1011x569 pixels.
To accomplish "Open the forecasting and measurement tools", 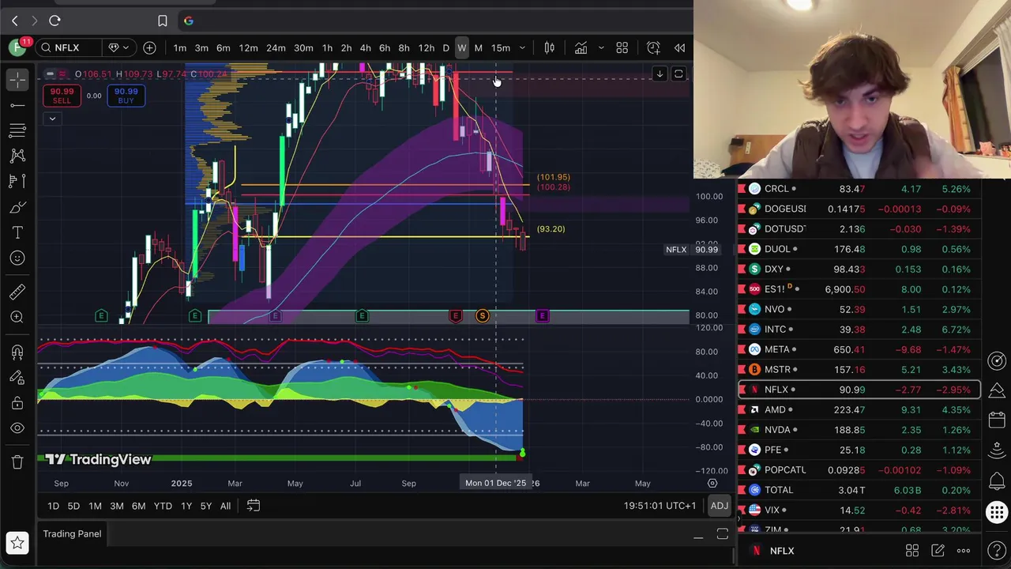I will coord(17,182).
